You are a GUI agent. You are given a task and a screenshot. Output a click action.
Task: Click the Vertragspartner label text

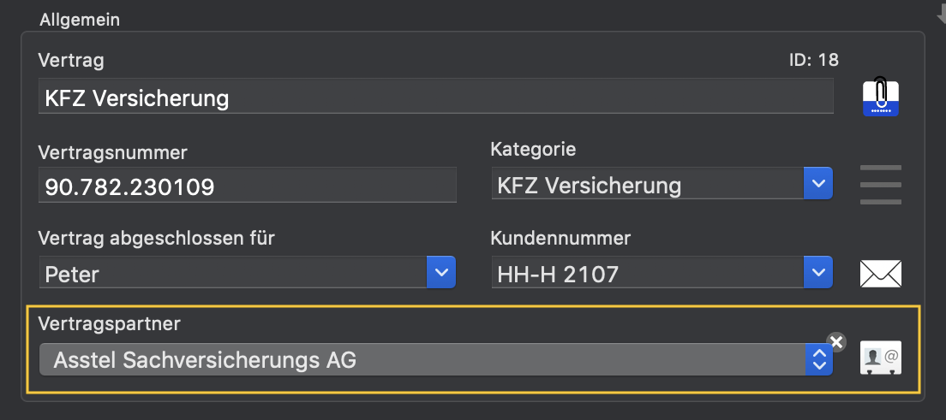[x=109, y=324]
